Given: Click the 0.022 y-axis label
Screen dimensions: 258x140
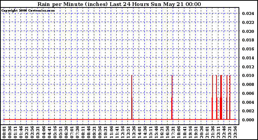Looking at the screenshot, I should pos(248,22).
